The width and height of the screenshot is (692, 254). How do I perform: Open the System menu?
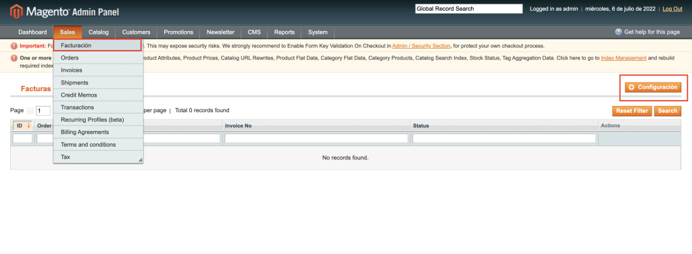(x=318, y=32)
